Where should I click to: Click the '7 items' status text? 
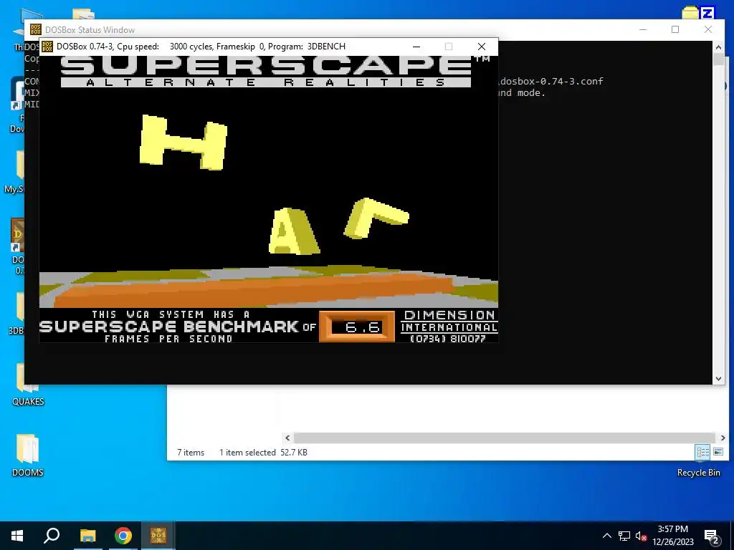[x=191, y=453]
